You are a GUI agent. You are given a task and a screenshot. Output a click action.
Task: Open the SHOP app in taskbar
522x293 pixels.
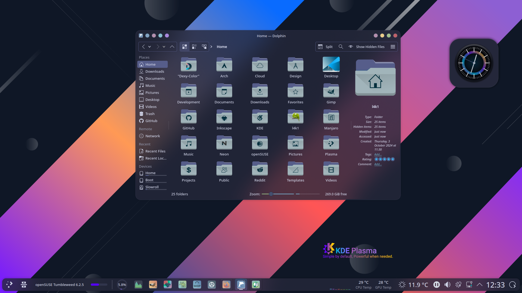[197, 285]
